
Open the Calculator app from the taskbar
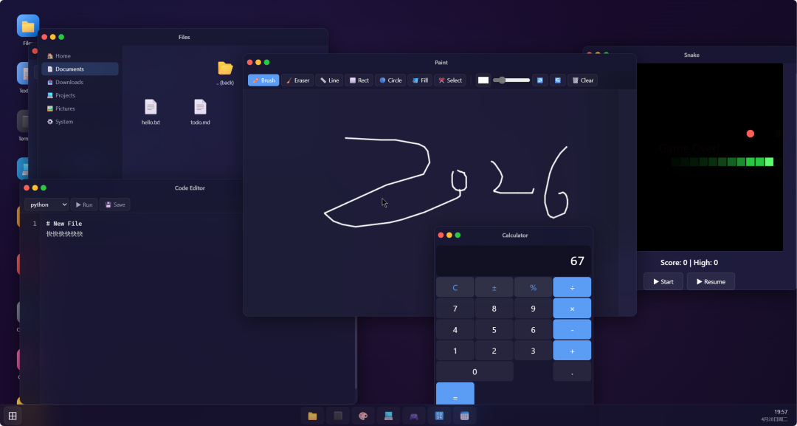pyautogui.click(x=438, y=415)
